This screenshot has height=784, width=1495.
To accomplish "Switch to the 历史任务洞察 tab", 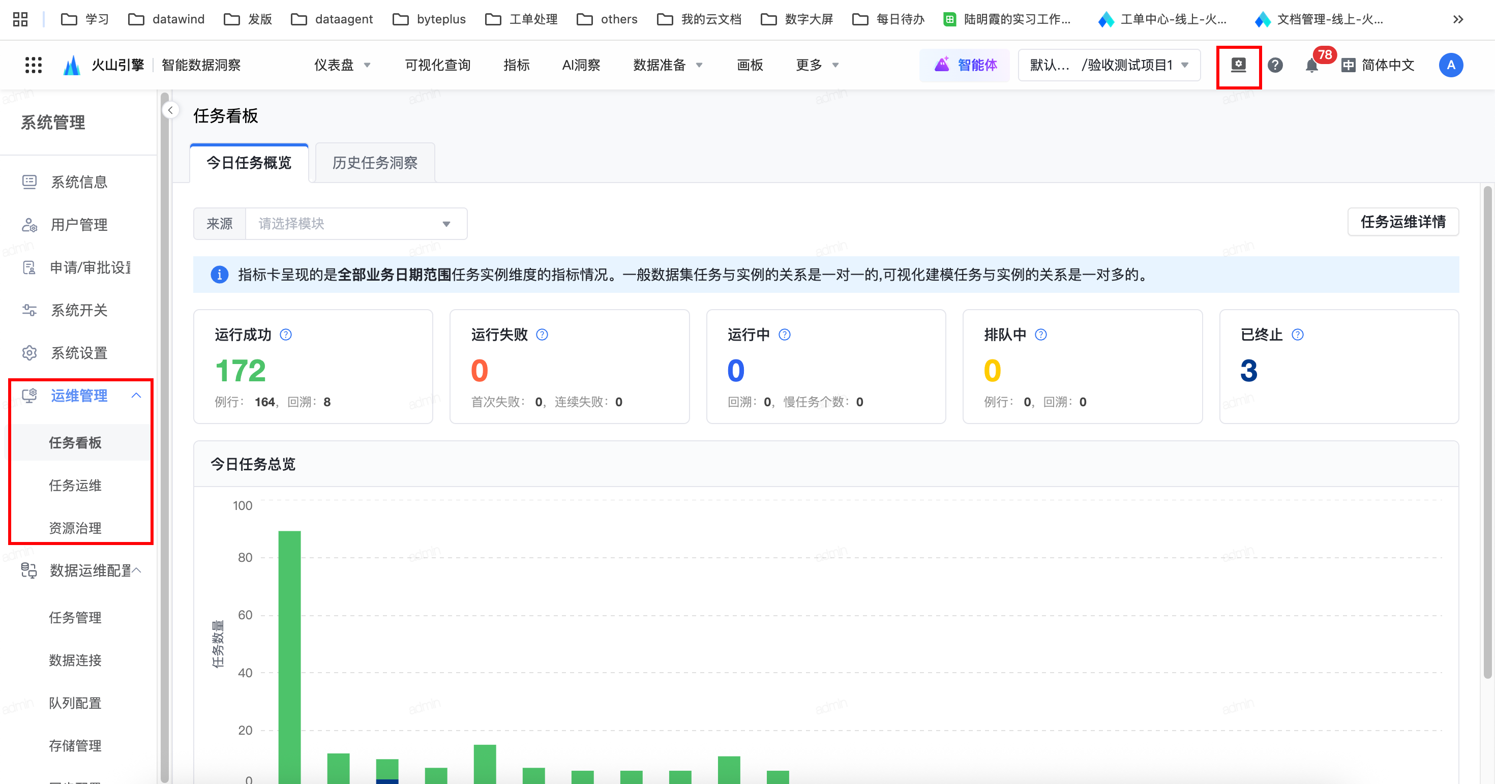I will (x=375, y=163).
